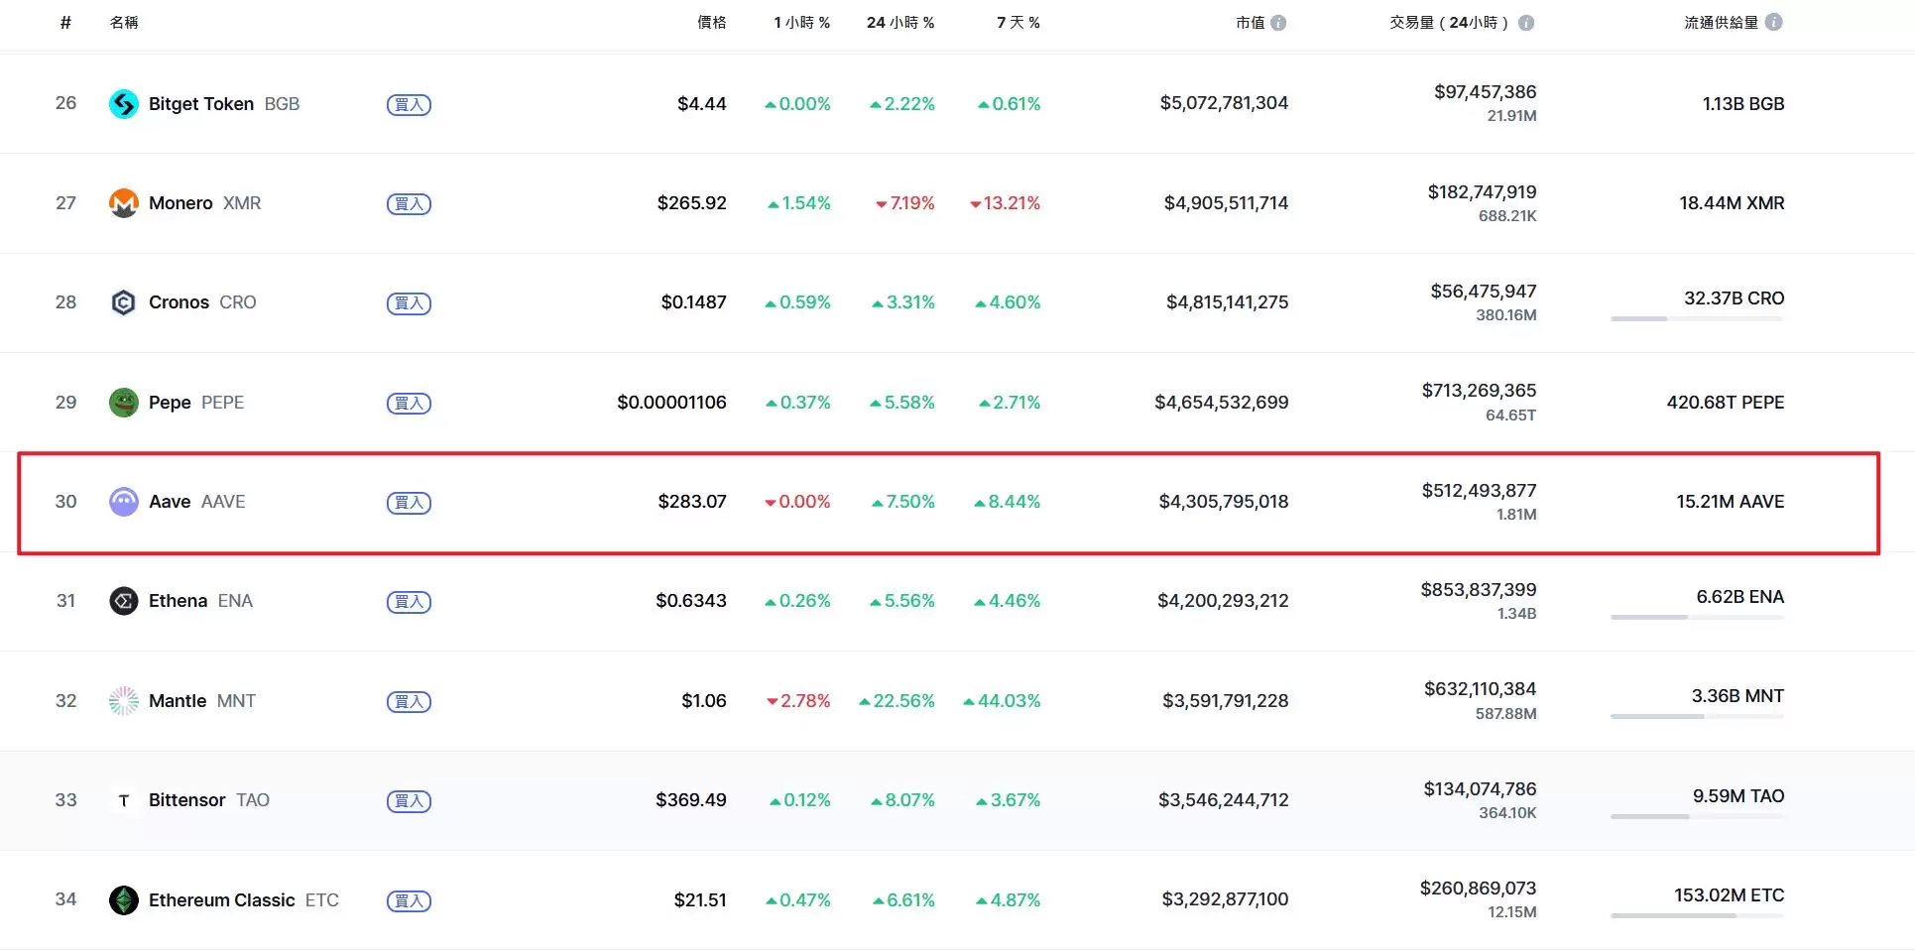This screenshot has width=1915, height=951.
Task: Click 買入 on the Ethereum Classic row
Action: click(x=409, y=900)
